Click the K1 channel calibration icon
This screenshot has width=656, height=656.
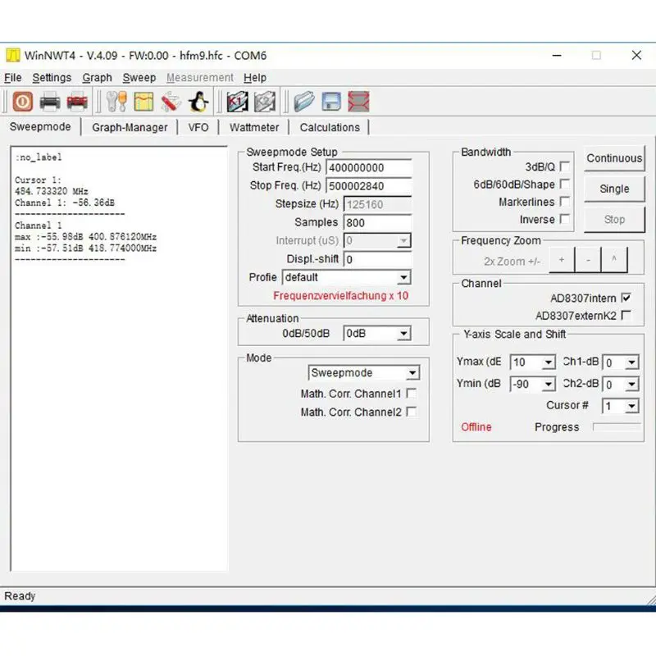pyautogui.click(x=237, y=102)
